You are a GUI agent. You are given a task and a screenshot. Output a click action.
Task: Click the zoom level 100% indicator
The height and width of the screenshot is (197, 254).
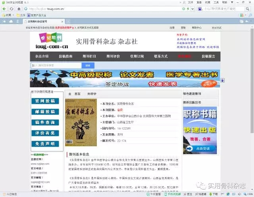pyautogui.click(x=248, y=194)
